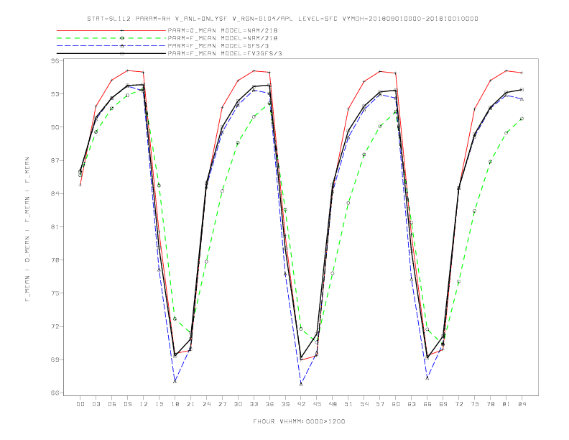Click x-axis forecast hour label 78

[x=491, y=404]
